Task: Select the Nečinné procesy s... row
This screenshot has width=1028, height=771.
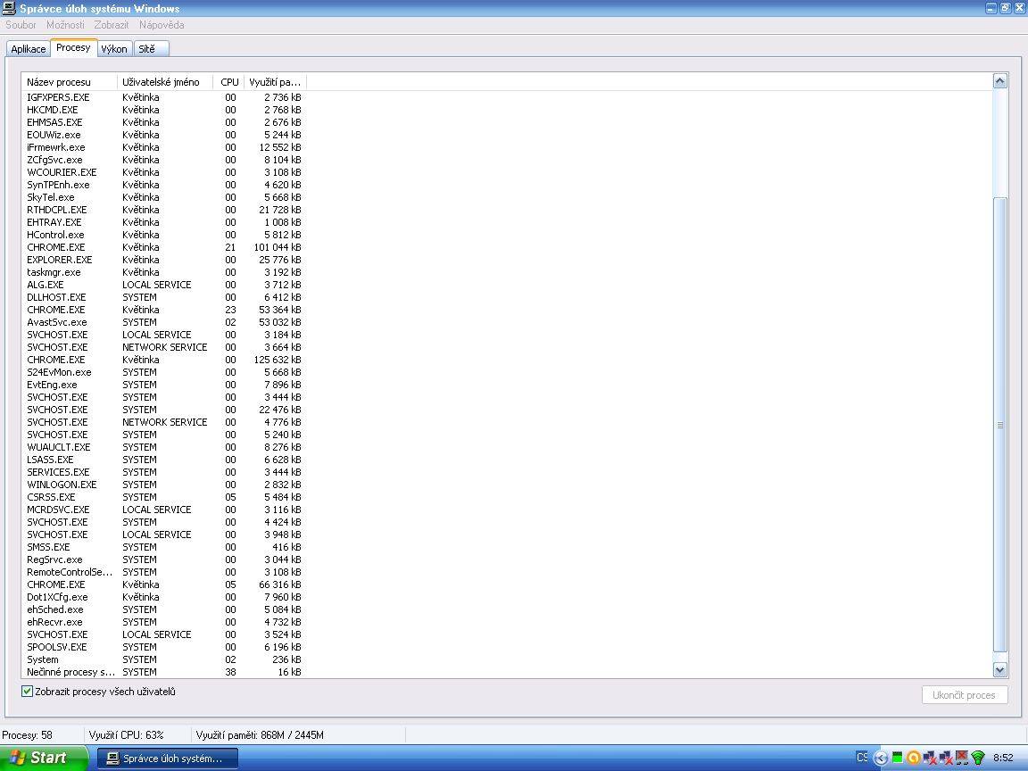Action: pos(164,672)
